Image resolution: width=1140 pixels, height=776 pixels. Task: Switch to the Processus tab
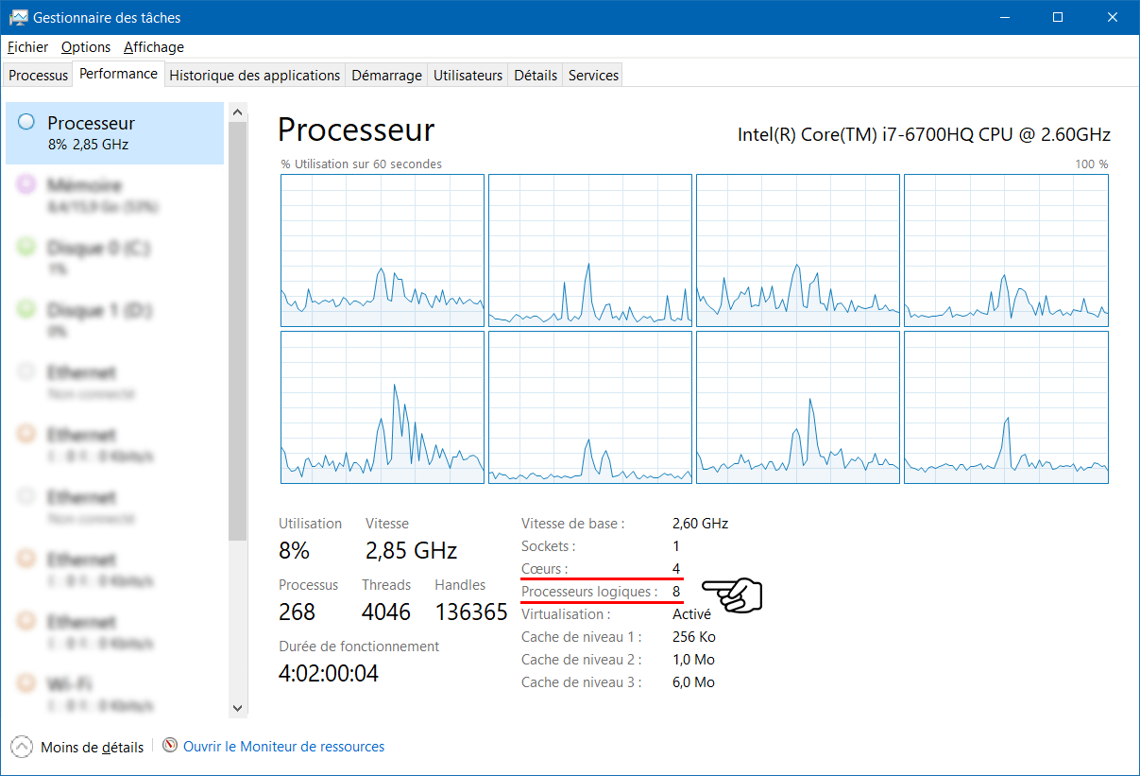[39, 76]
